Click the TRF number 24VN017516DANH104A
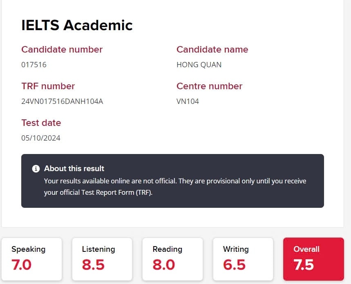This screenshot has width=351, height=284. (x=62, y=101)
